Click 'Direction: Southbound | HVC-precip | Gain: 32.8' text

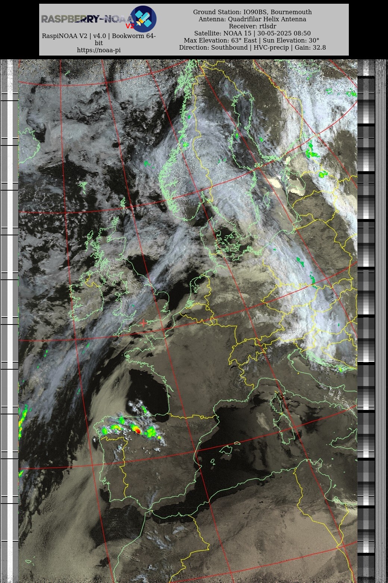coord(253,47)
